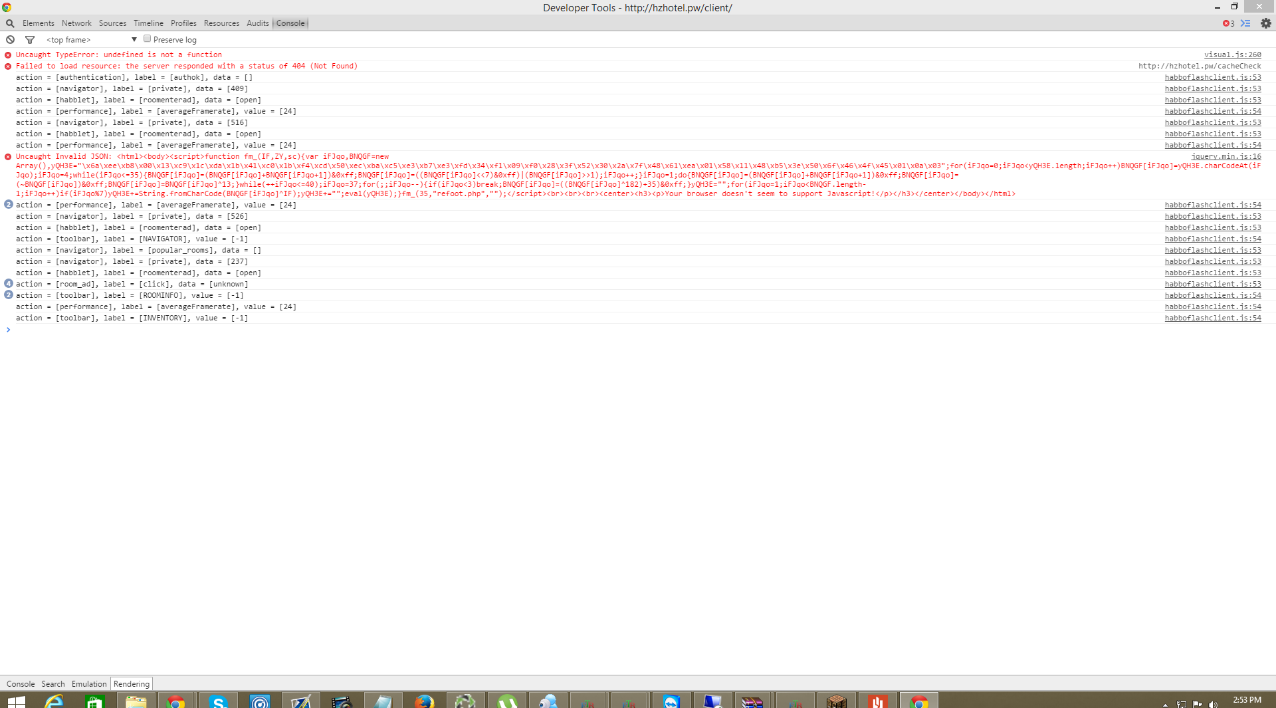
Task: Go to the Profiles tab
Action: pyautogui.click(x=183, y=23)
